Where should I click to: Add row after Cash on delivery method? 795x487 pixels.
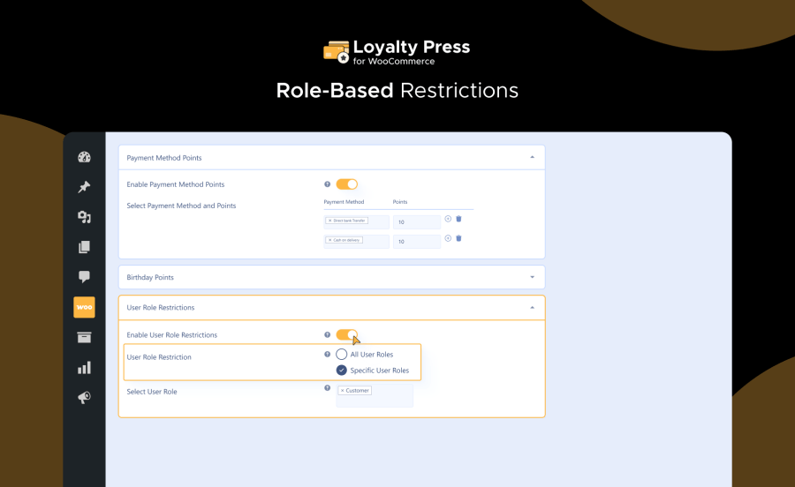click(448, 238)
